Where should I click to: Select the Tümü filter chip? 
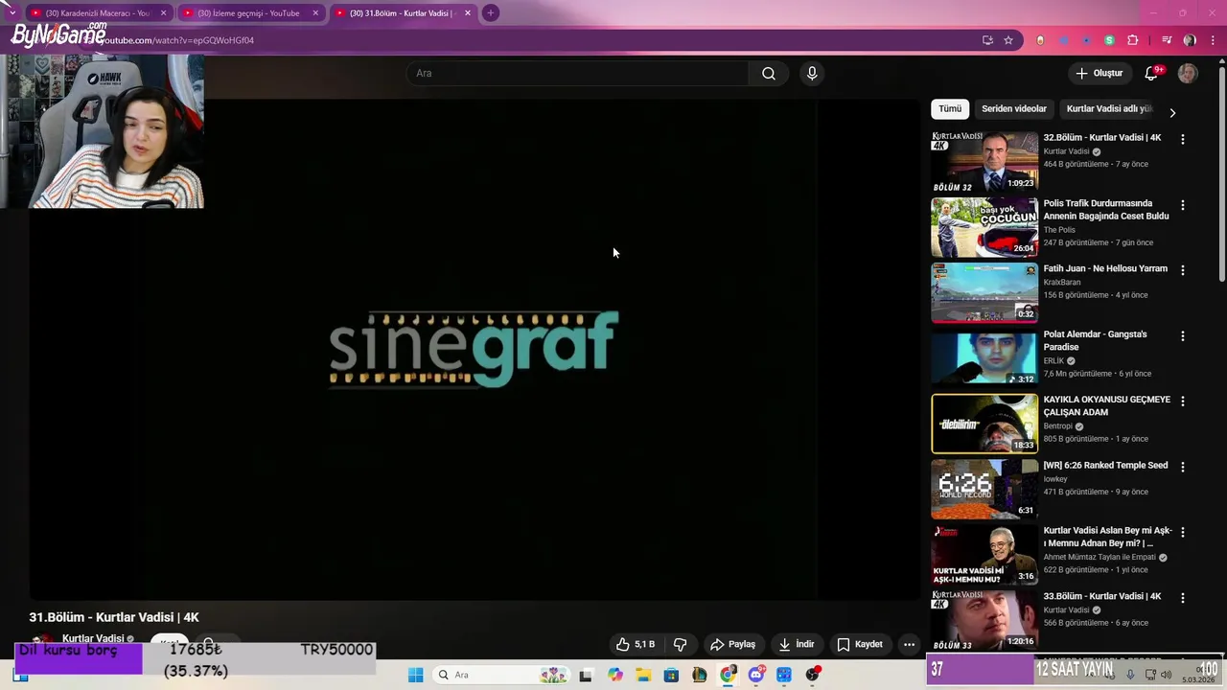tap(950, 109)
